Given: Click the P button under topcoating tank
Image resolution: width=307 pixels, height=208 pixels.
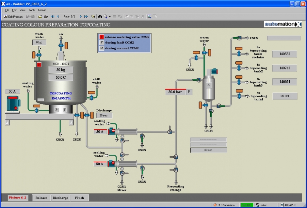Looking at the screenshot, I should 57,110.
